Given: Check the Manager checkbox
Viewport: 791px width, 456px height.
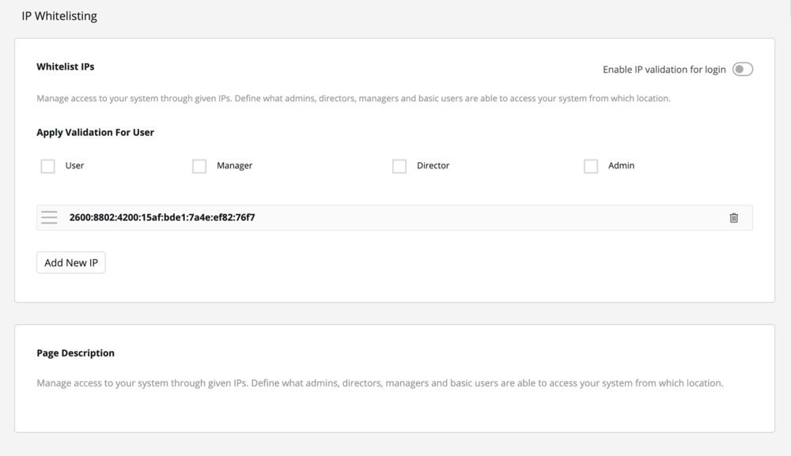Looking at the screenshot, I should pyautogui.click(x=199, y=166).
